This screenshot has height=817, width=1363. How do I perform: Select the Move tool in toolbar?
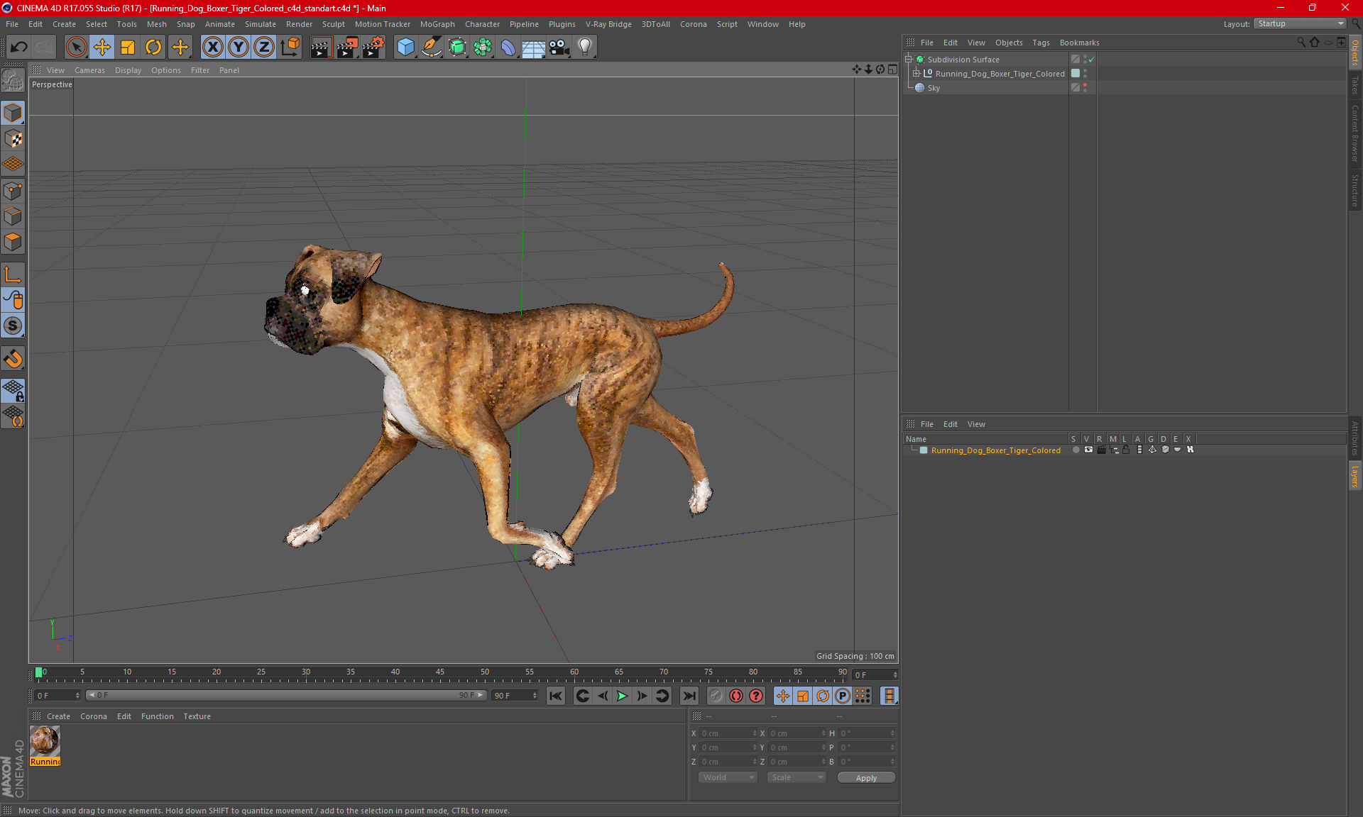[x=102, y=48]
